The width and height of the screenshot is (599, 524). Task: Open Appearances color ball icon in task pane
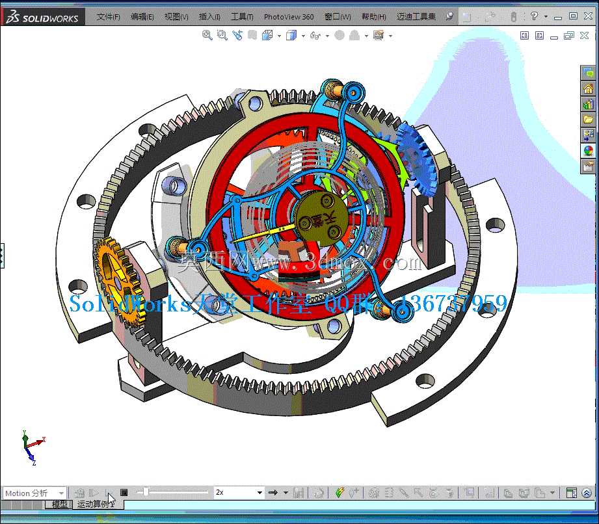pos(589,150)
